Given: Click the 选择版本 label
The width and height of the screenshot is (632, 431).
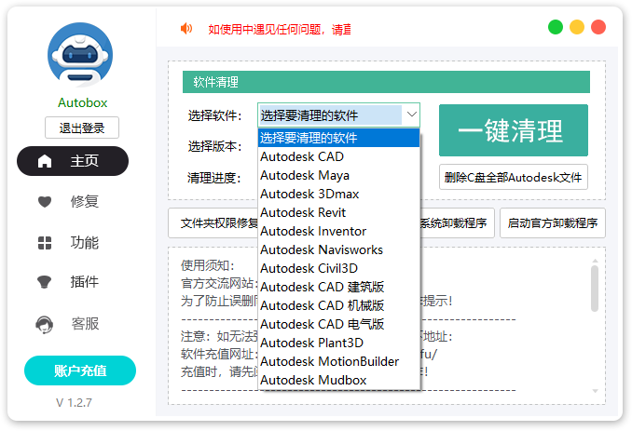Looking at the screenshot, I should pos(214,146).
